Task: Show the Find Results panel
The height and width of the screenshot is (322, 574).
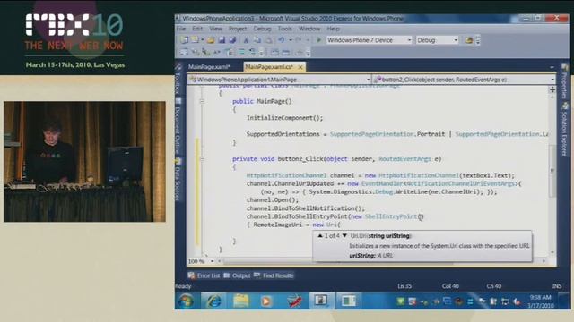Action: click(x=274, y=275)
